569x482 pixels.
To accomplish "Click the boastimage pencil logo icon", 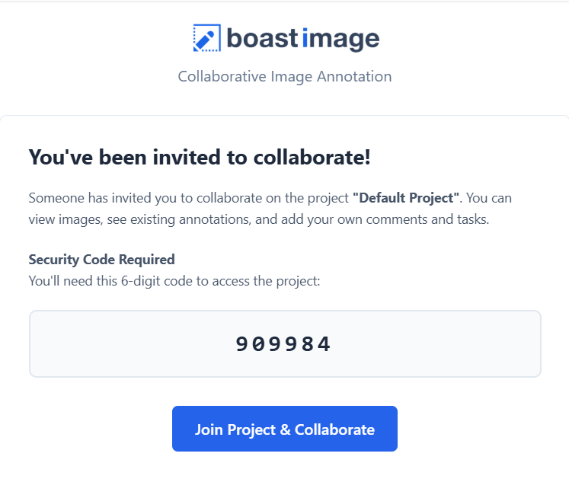I will coord(207,38).
